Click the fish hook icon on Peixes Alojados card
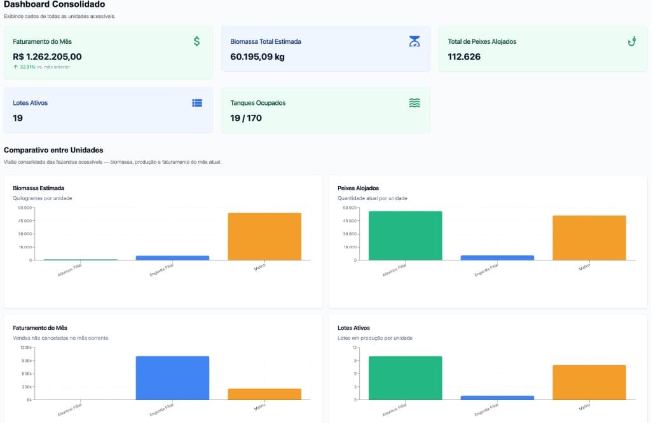This screenshot has width=651, height=423. [631, 41]
